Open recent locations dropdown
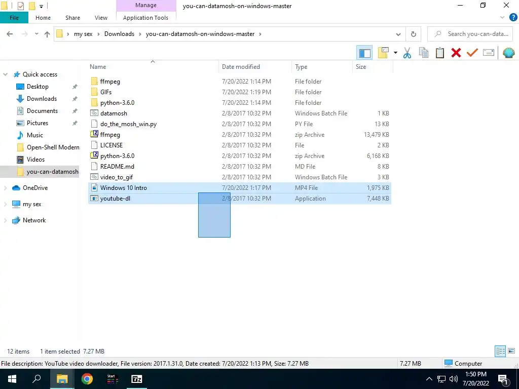 tap(36, 34)
